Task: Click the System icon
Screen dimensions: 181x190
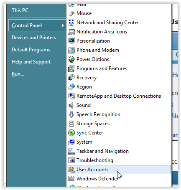Action: (x=71, y=142)
